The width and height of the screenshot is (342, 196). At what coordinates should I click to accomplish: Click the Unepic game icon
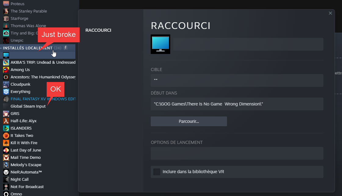(x=6, y=40)
